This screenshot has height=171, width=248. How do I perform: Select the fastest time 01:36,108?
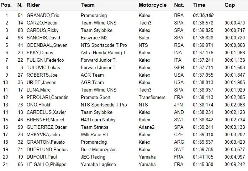(x=202, y=16)
